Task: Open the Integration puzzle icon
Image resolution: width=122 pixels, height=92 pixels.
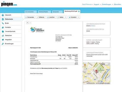Action: click(3, 40)
